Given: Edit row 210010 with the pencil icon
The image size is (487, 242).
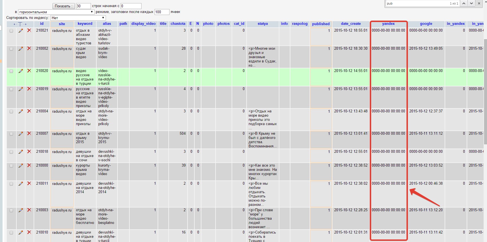Looking at the screenshot, I should click(21, 232).
